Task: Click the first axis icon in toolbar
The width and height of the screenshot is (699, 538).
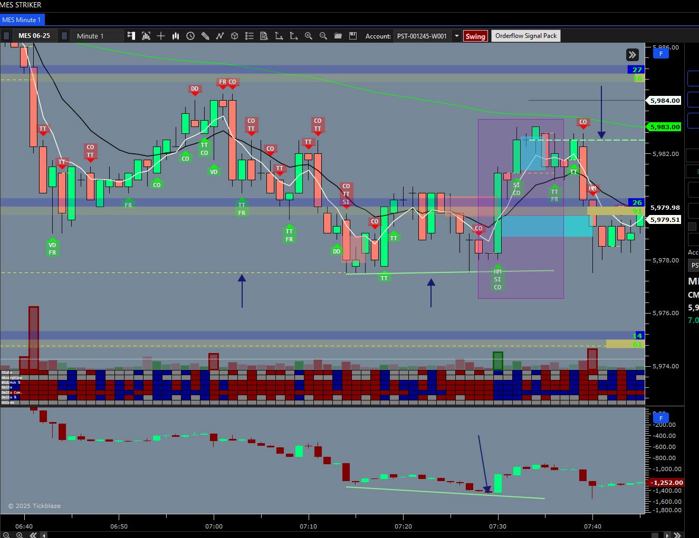Action: tap(279, 36)
